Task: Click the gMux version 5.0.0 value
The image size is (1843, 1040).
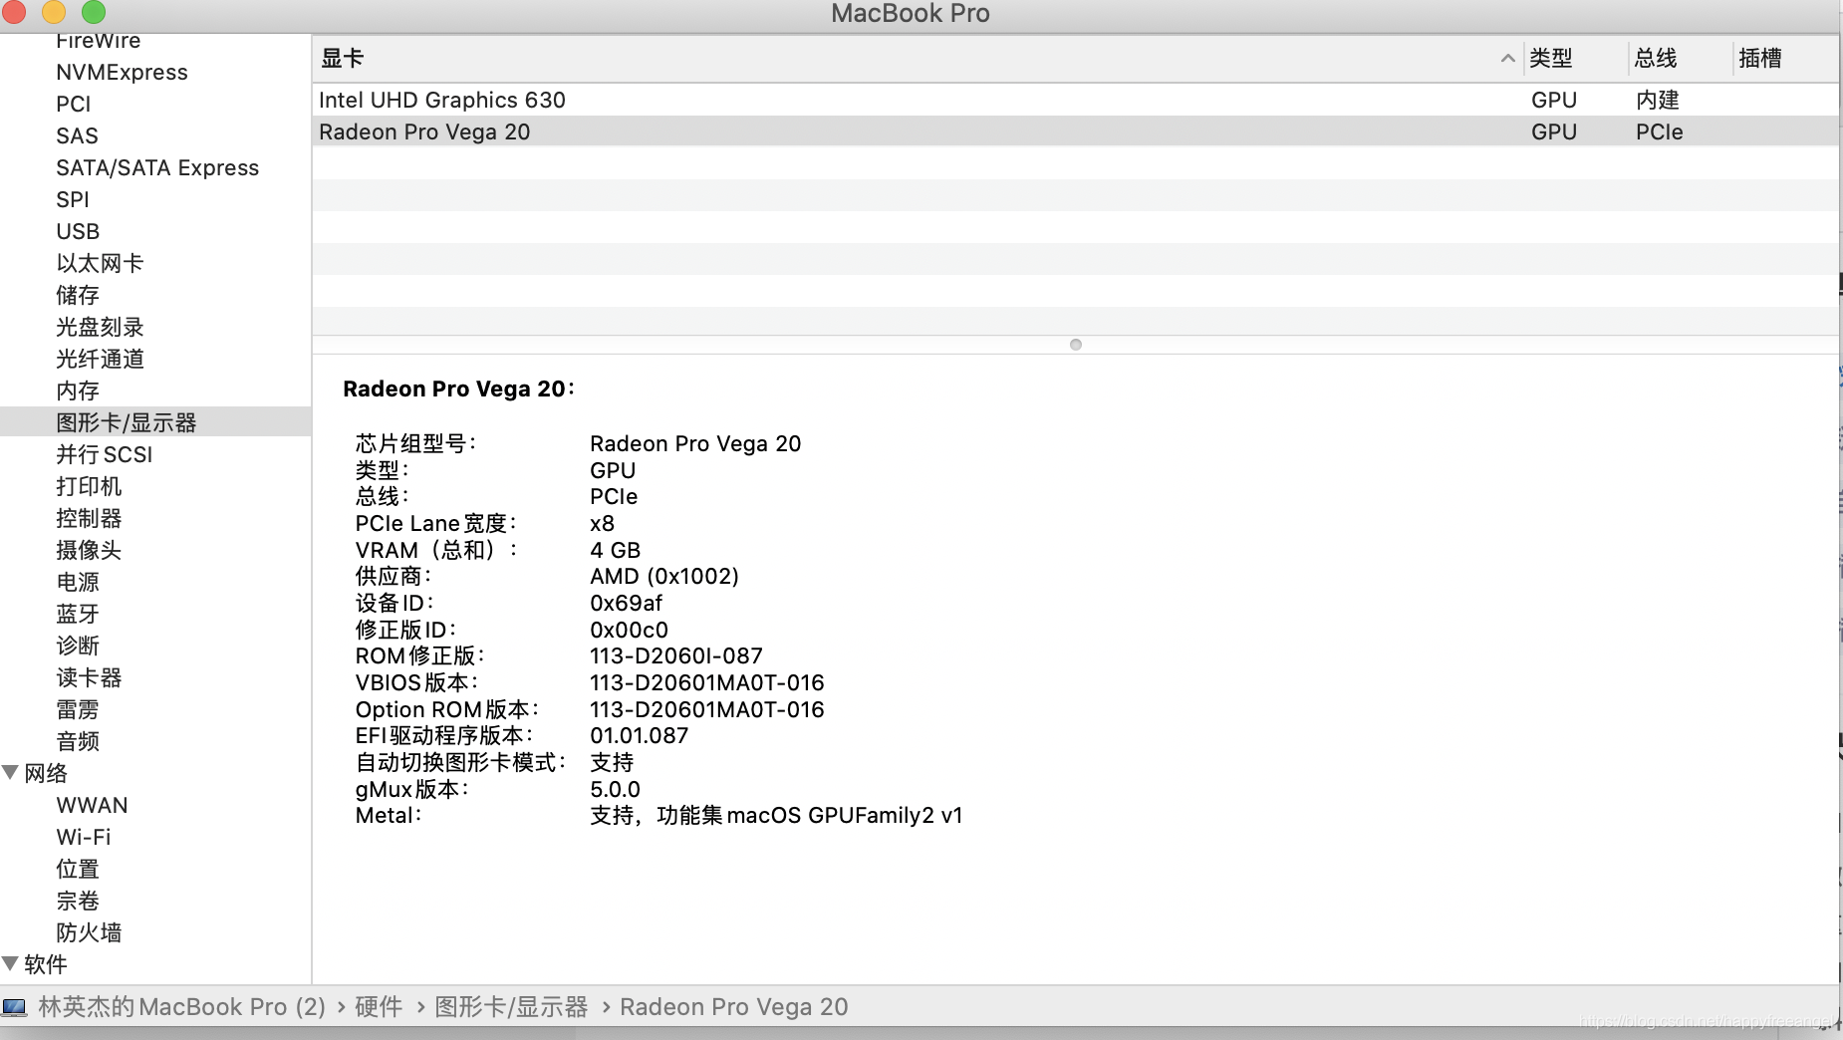Action: coord(615,790)
